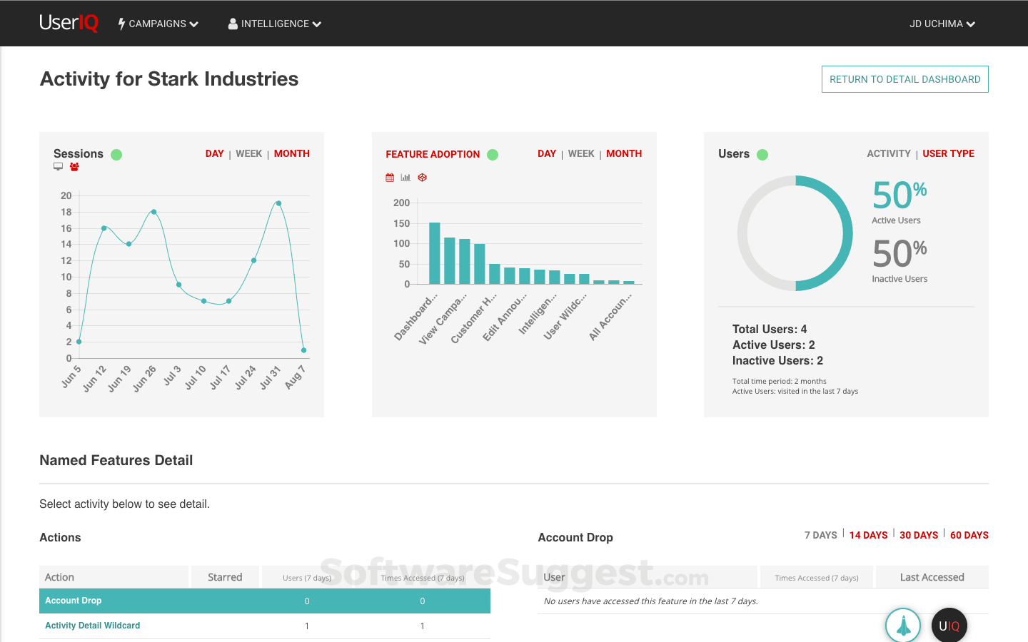Open the CAMPAIGNS dropdown
Image resolution: width=1028 pixels, height=642 pixels.
(158, 24)
